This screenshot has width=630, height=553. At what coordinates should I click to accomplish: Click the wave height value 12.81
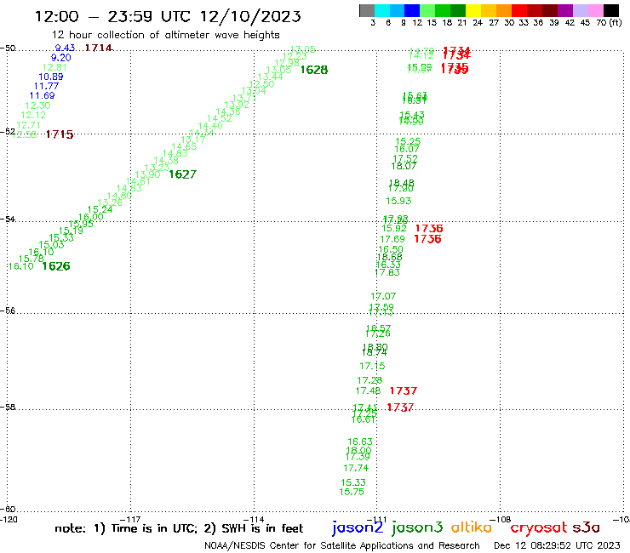tap(54, 67)
